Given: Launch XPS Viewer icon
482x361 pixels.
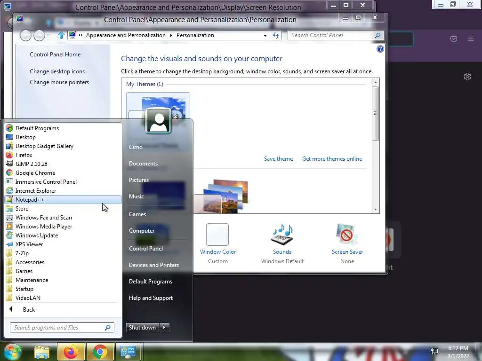Looking at the screenshot, I should (9, 244).
